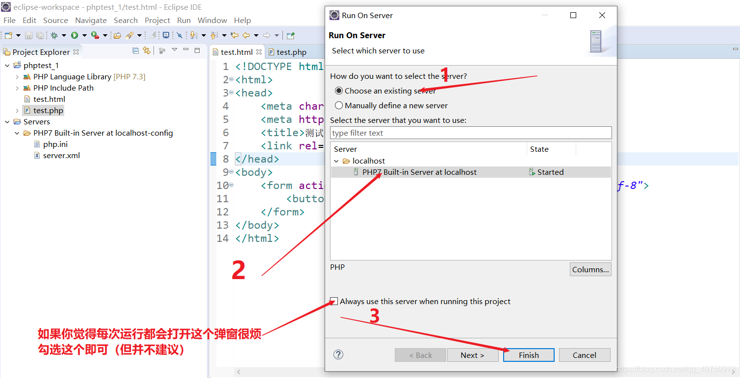Collapse the phptest_1 project node
This screenshot has height=378, width=740.
tap(7, 65)
